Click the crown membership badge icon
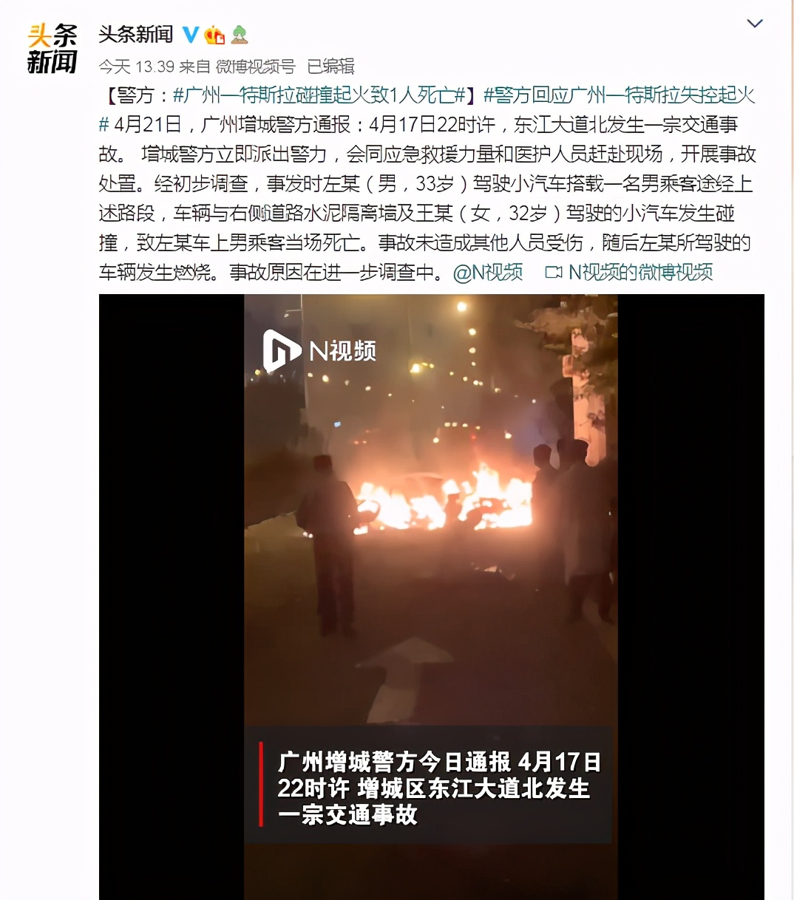Image resolution: width=794 pixels, height=900 pixels. click(214, 34)
